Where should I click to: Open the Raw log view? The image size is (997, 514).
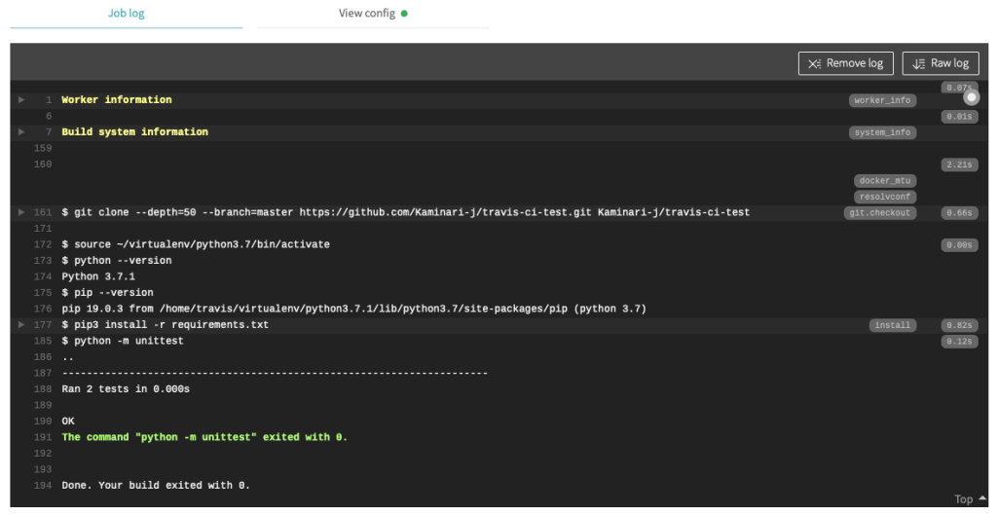tap(941, 63)
